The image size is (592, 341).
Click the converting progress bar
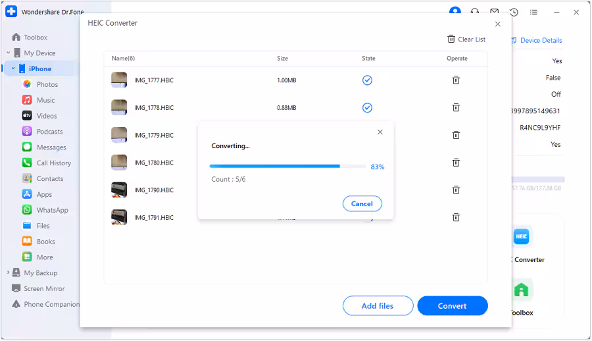pos(287,167)
